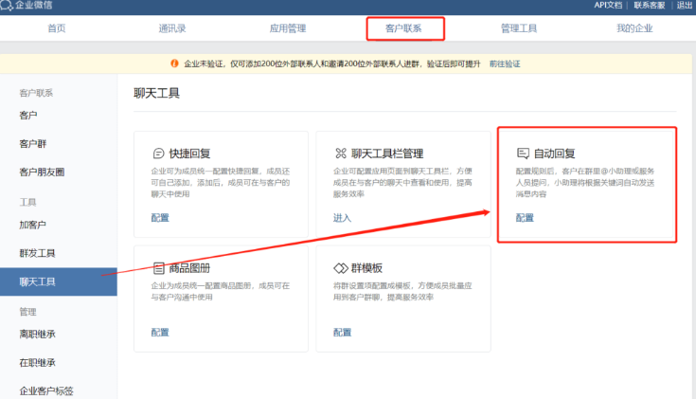Open the 客户联系 tab
Screen dimensions: 696x399
point(404,28)
